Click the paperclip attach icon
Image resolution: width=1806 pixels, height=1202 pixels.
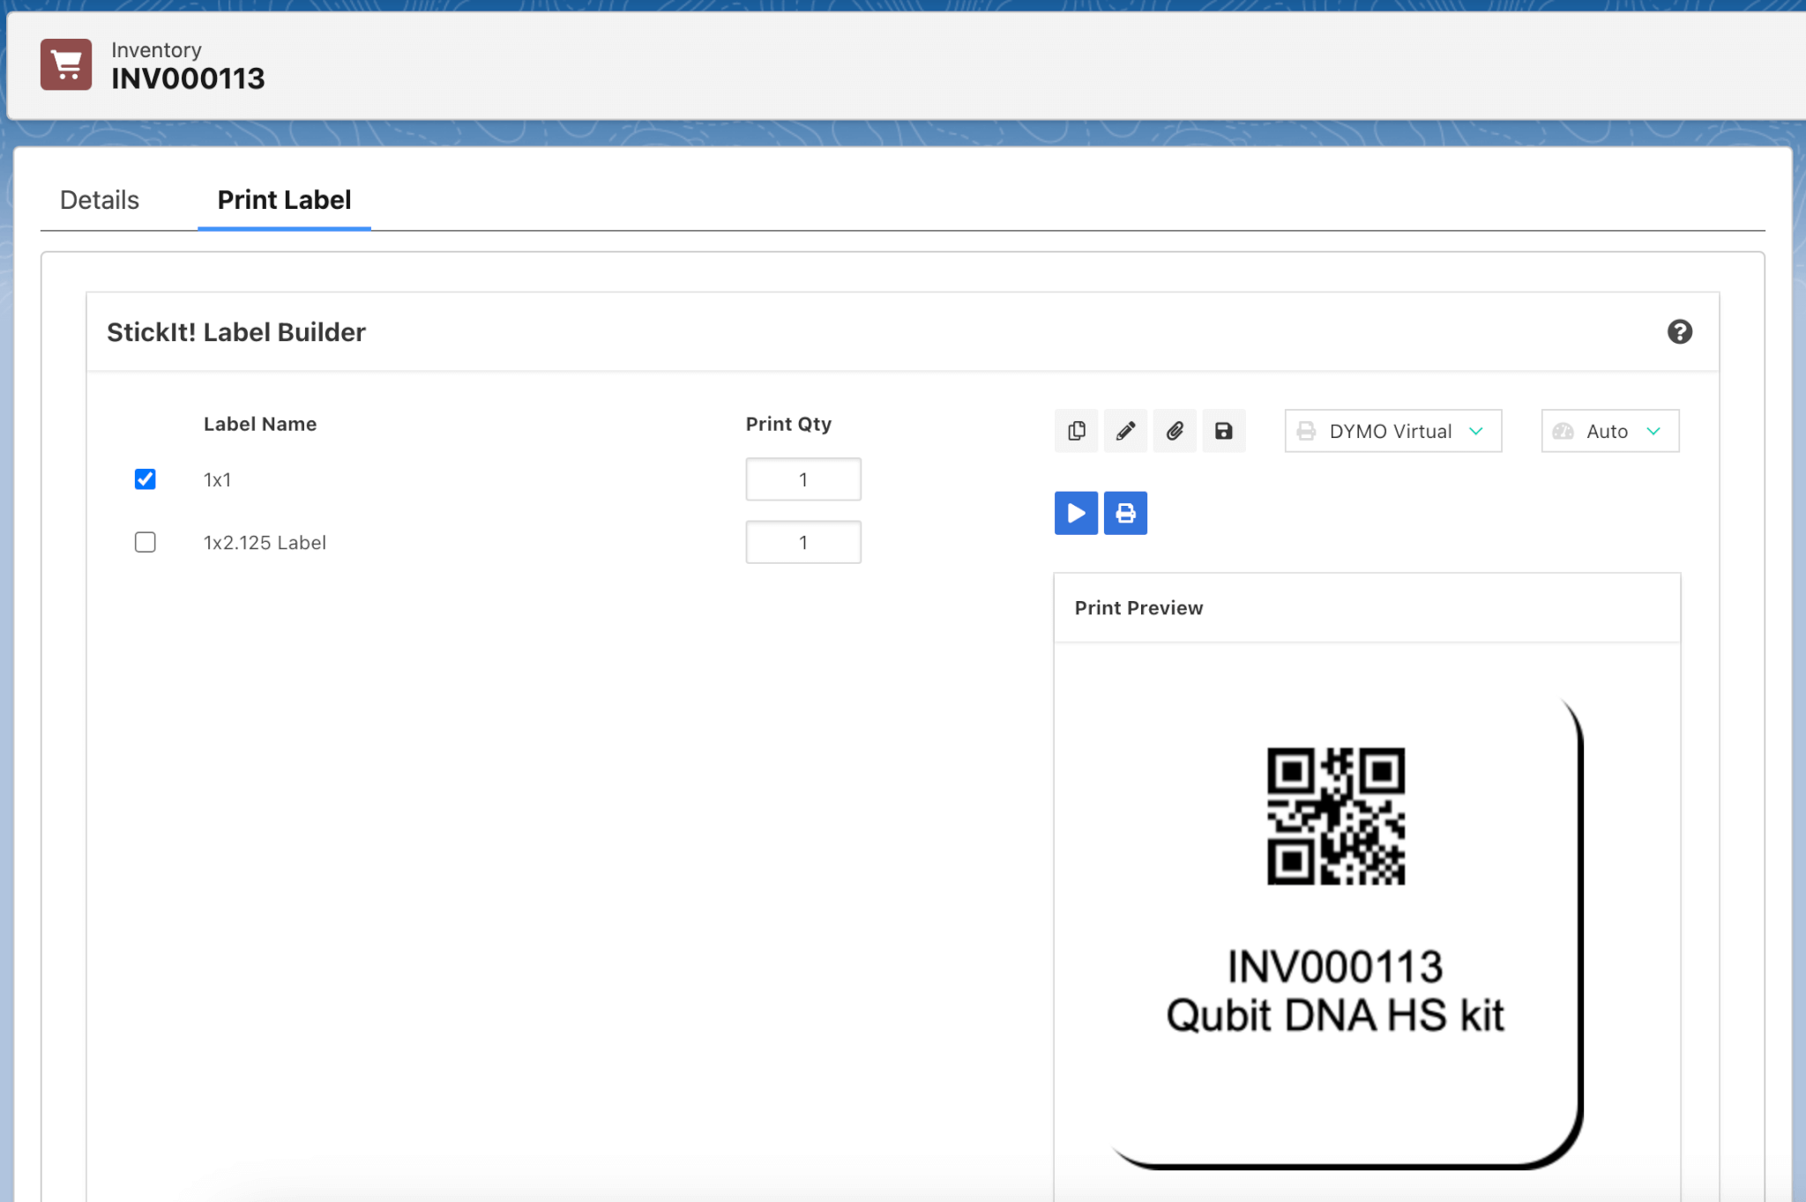1175,431
